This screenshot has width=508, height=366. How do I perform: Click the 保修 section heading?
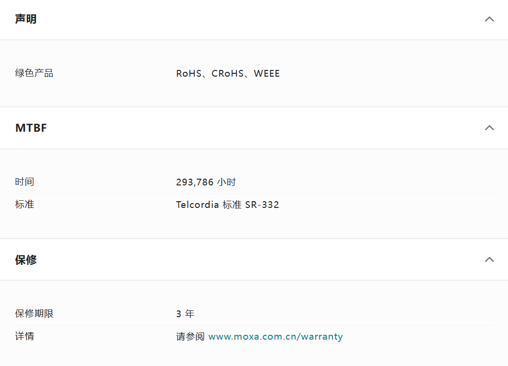point(26,260)
